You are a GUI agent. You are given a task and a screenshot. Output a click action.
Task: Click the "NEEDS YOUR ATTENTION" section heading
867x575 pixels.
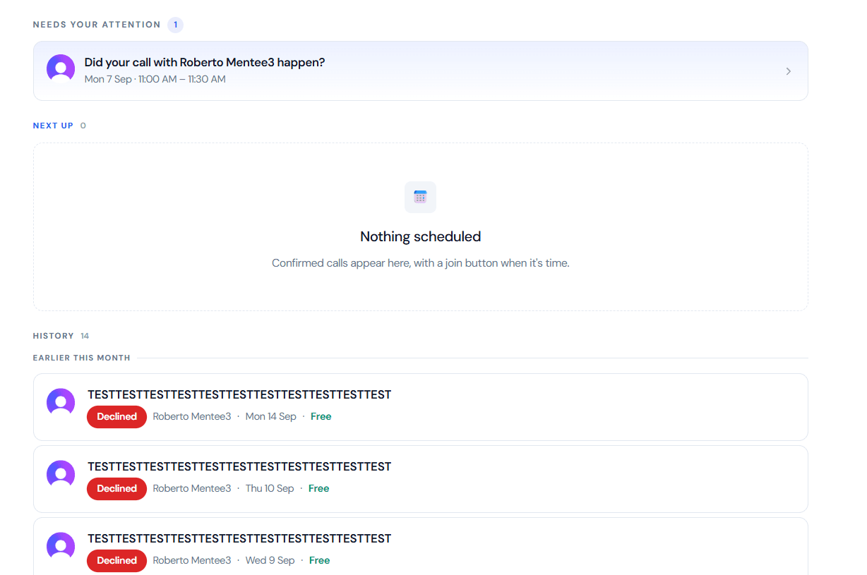(97, 25)
